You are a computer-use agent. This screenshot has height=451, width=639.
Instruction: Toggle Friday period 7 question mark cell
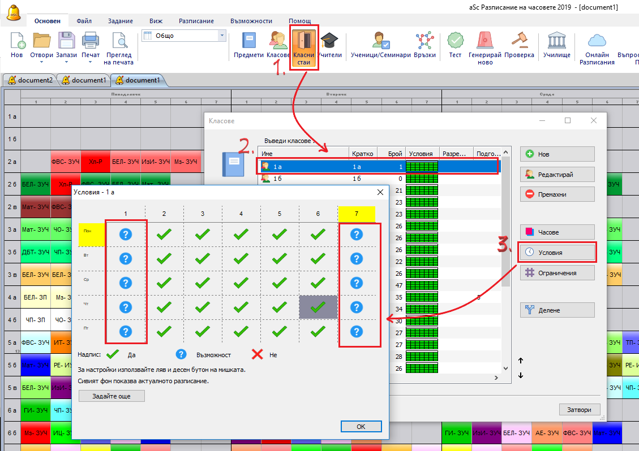(x=357, y=332)
